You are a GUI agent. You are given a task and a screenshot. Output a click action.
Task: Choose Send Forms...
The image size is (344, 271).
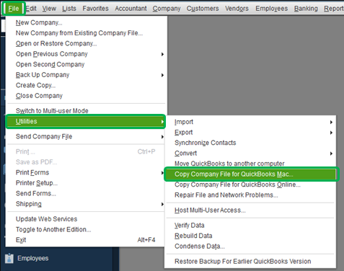pyautogui.click(x=85, y=193)
